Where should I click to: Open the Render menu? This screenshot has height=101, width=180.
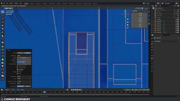click(11, 3)
